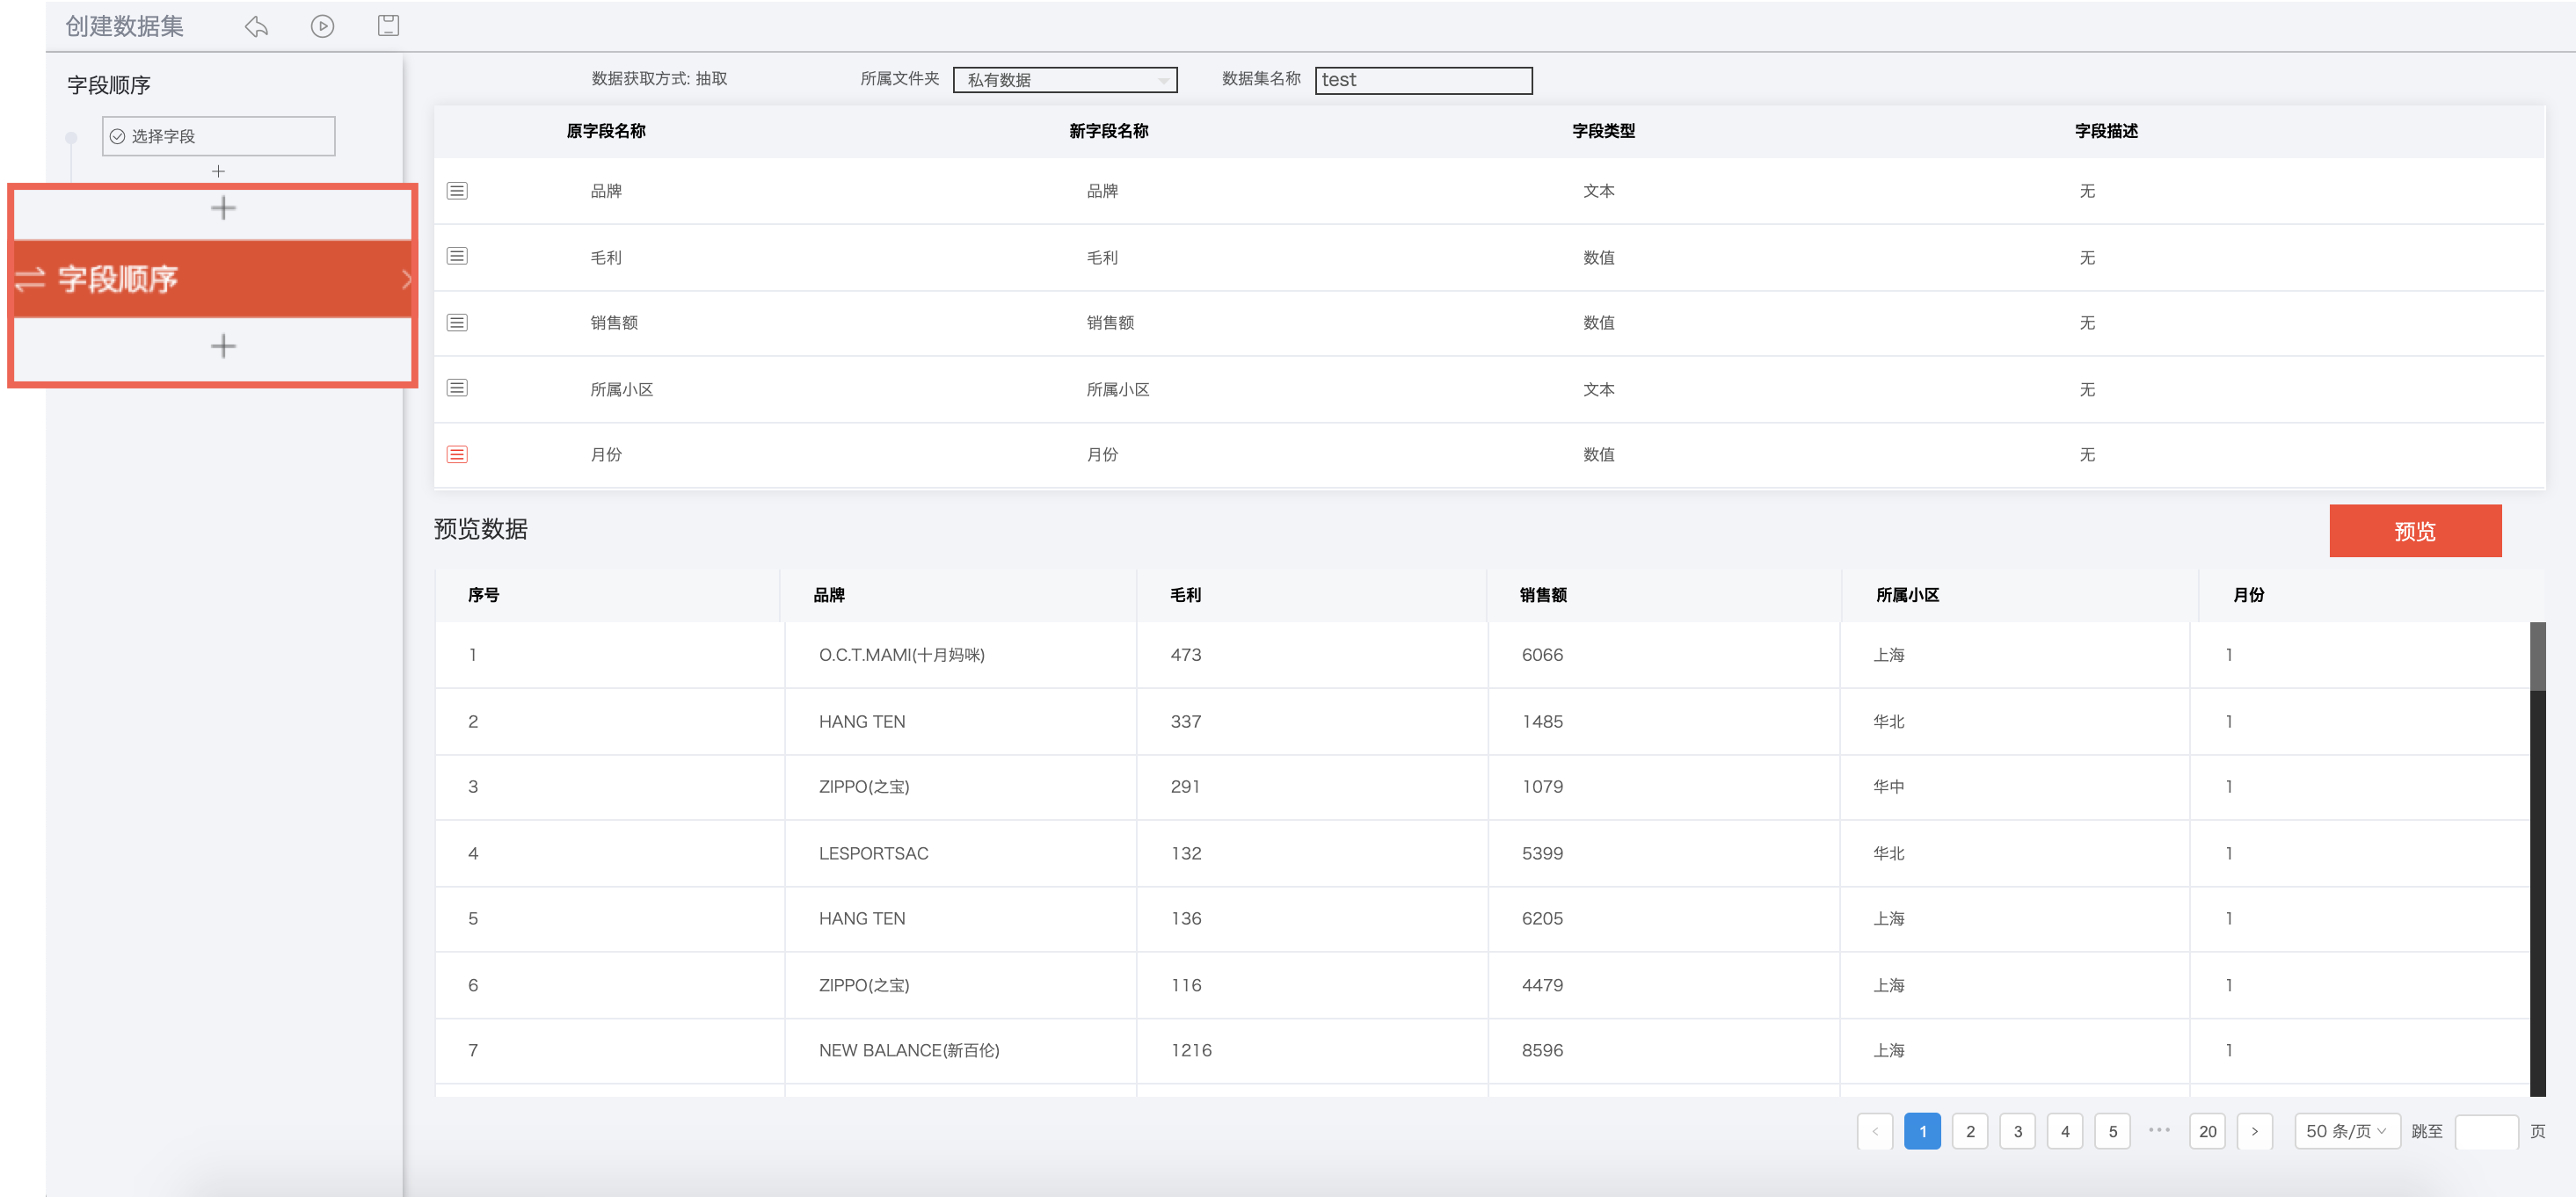Click the drag handle icon for 销售额 row

(x=457, y=322)
